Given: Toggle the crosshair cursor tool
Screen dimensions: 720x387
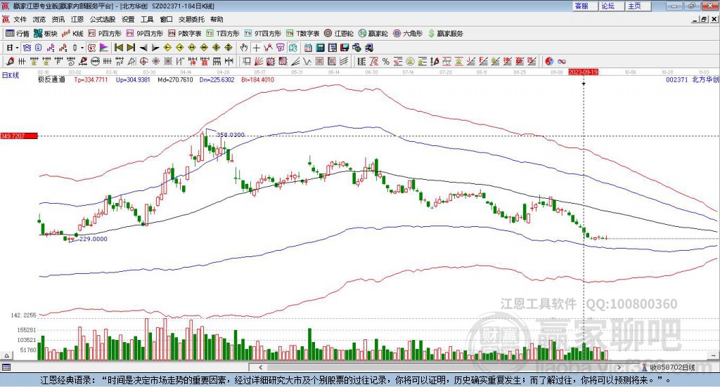Looking at the screenshot, I should [x=256, y=48].
